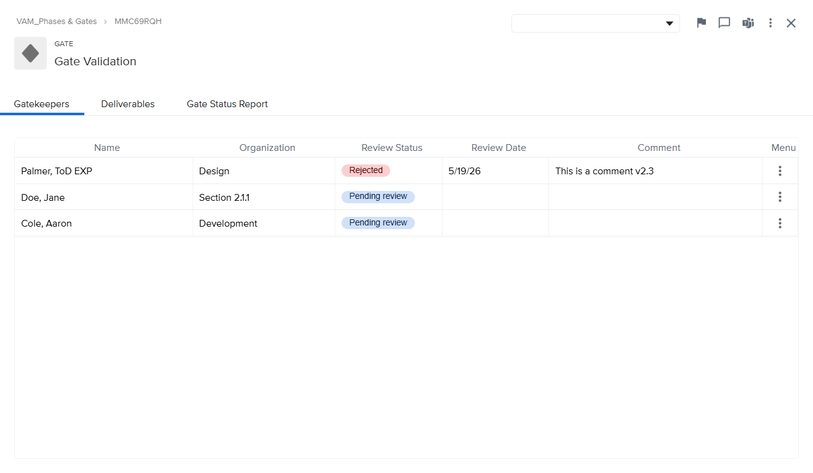Viewport: 813px width, 473px height.
Task: Click the Microsoft Teams icon
Action: [x=748, y=23]
